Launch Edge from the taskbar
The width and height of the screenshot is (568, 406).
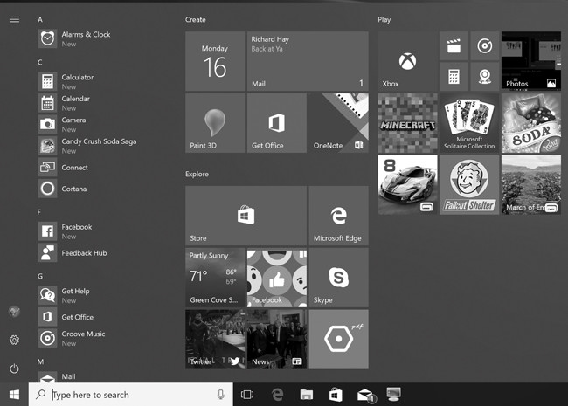277,395
